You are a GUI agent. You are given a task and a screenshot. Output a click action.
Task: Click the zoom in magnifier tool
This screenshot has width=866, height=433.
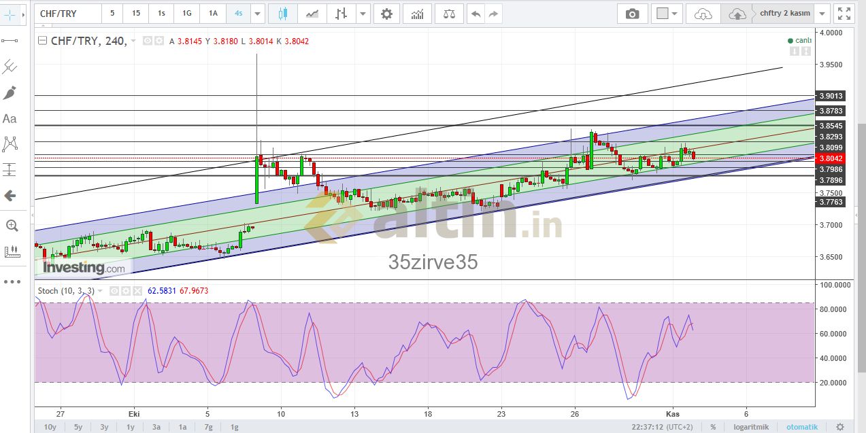pos(11,225)
